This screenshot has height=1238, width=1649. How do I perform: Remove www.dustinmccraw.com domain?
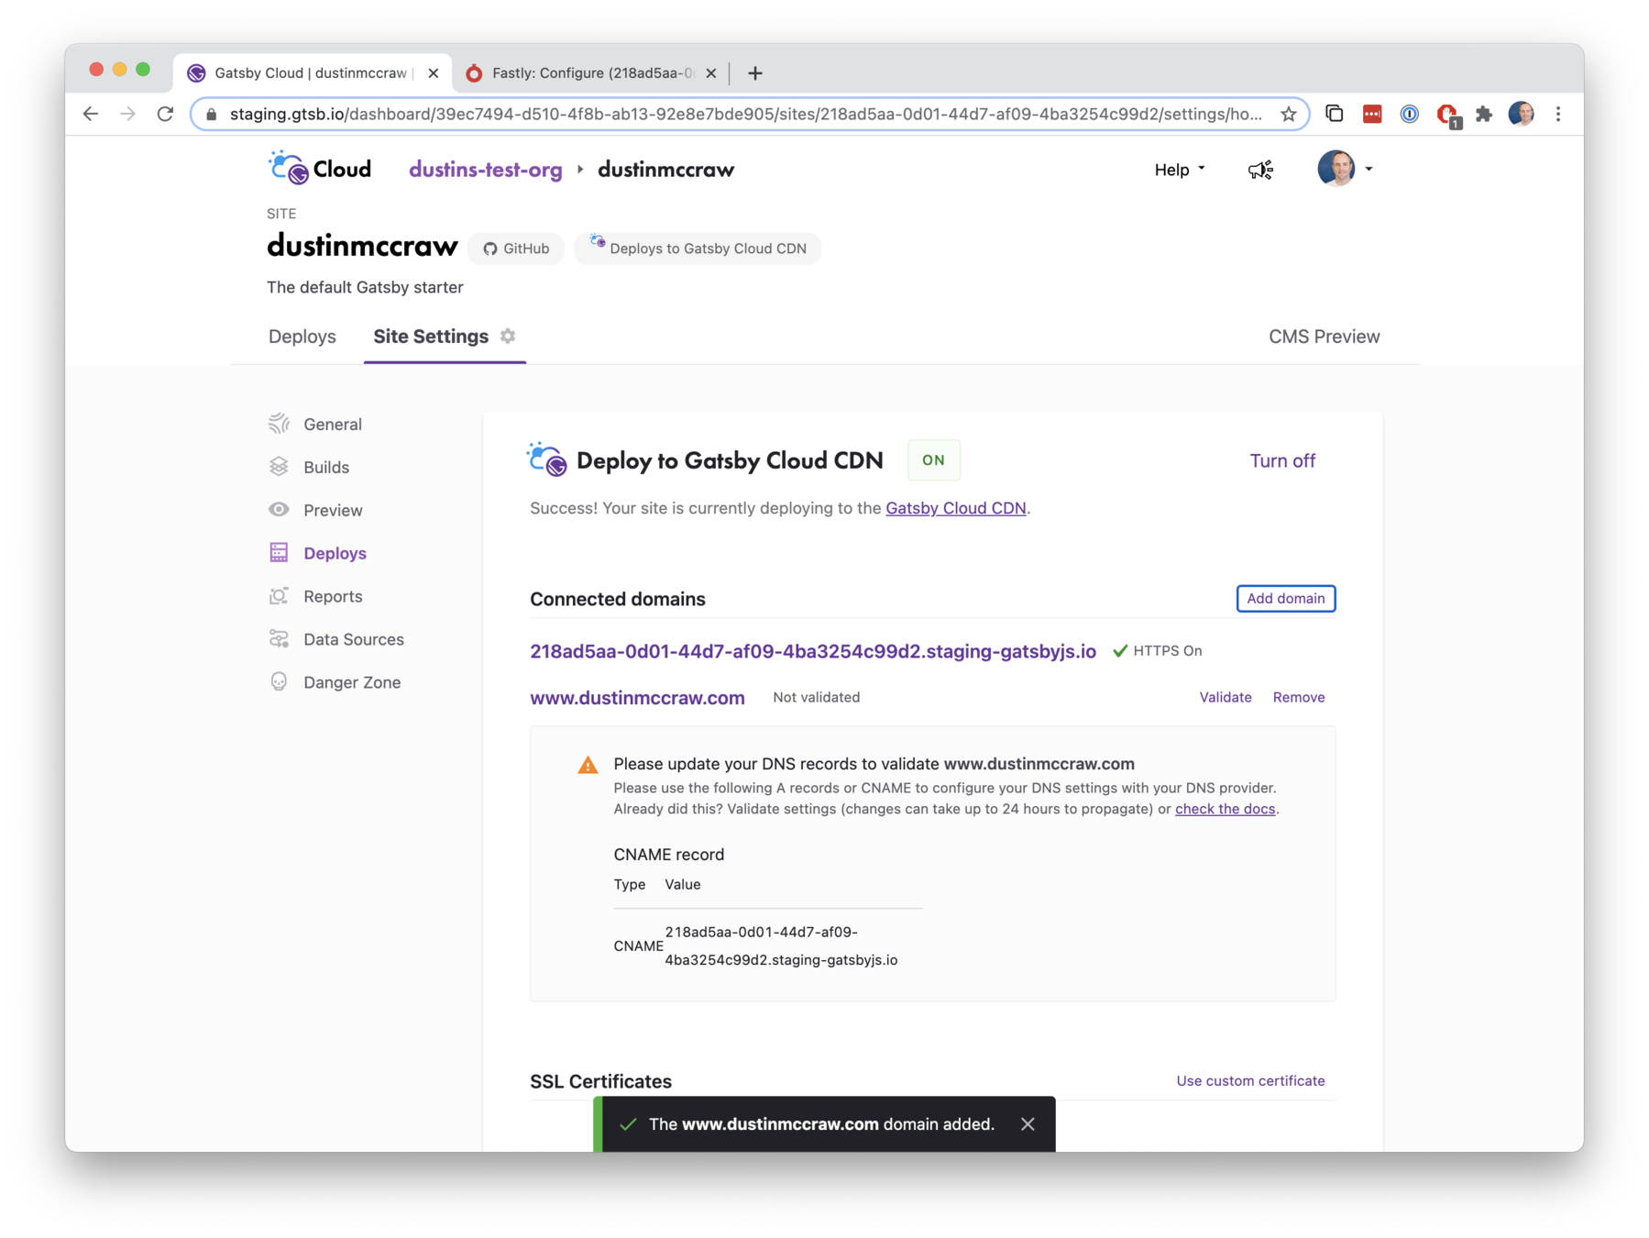[x=1298, y=697]
